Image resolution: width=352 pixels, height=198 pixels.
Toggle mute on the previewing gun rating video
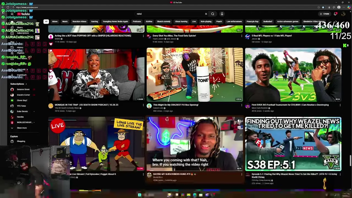pos(239,121)
